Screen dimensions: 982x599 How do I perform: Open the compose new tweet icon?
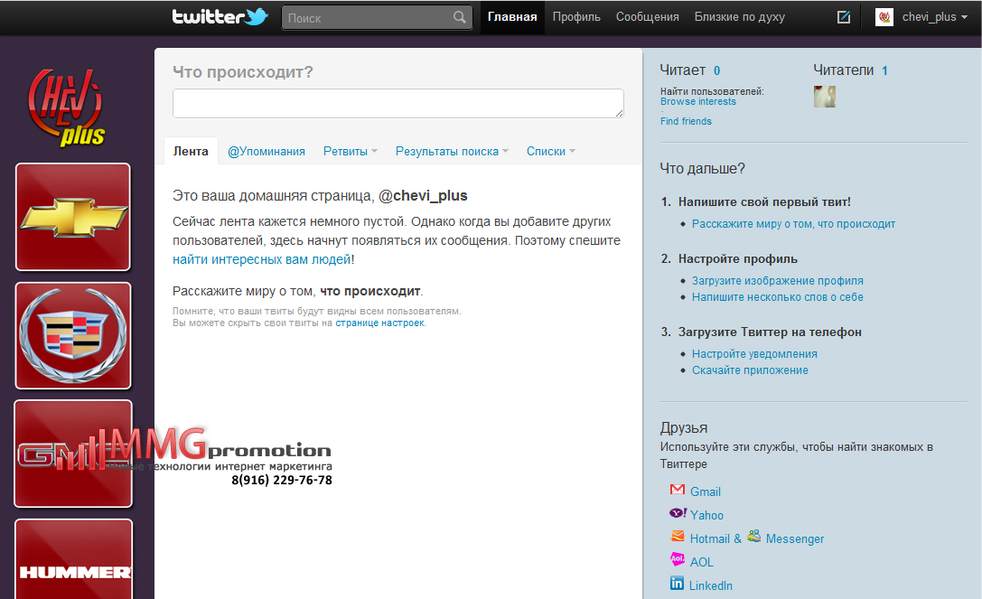coord(844,17)
